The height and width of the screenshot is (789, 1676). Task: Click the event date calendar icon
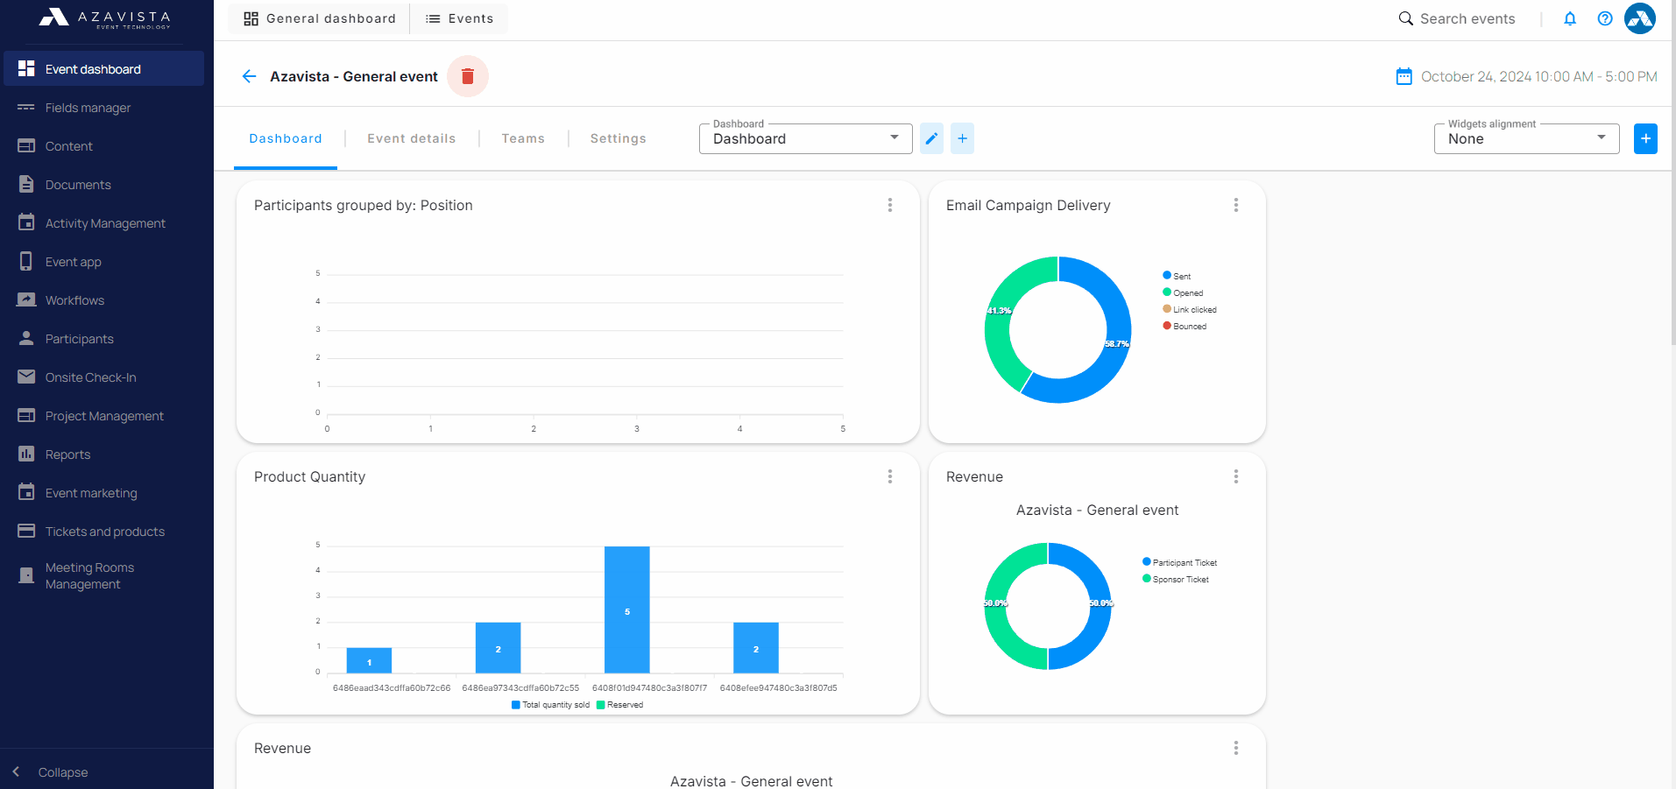[1404, 76]
